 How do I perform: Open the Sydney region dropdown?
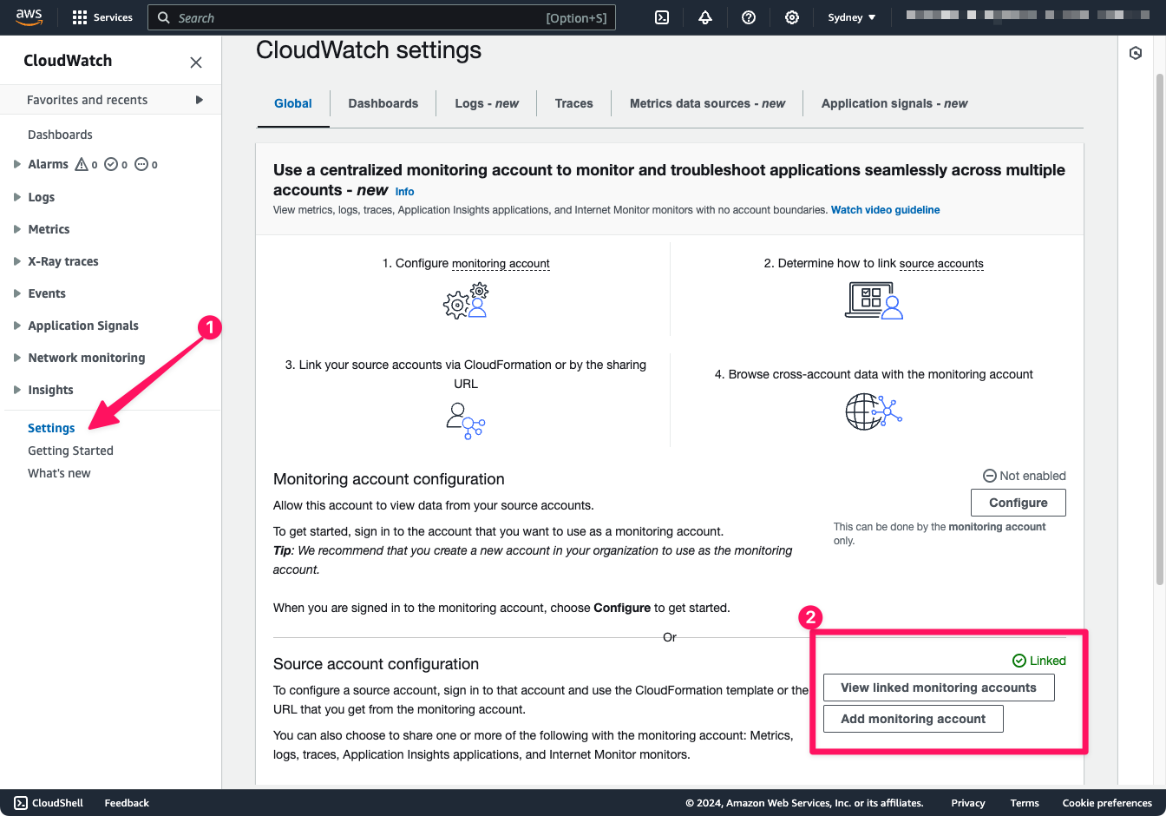click(852, 17)
